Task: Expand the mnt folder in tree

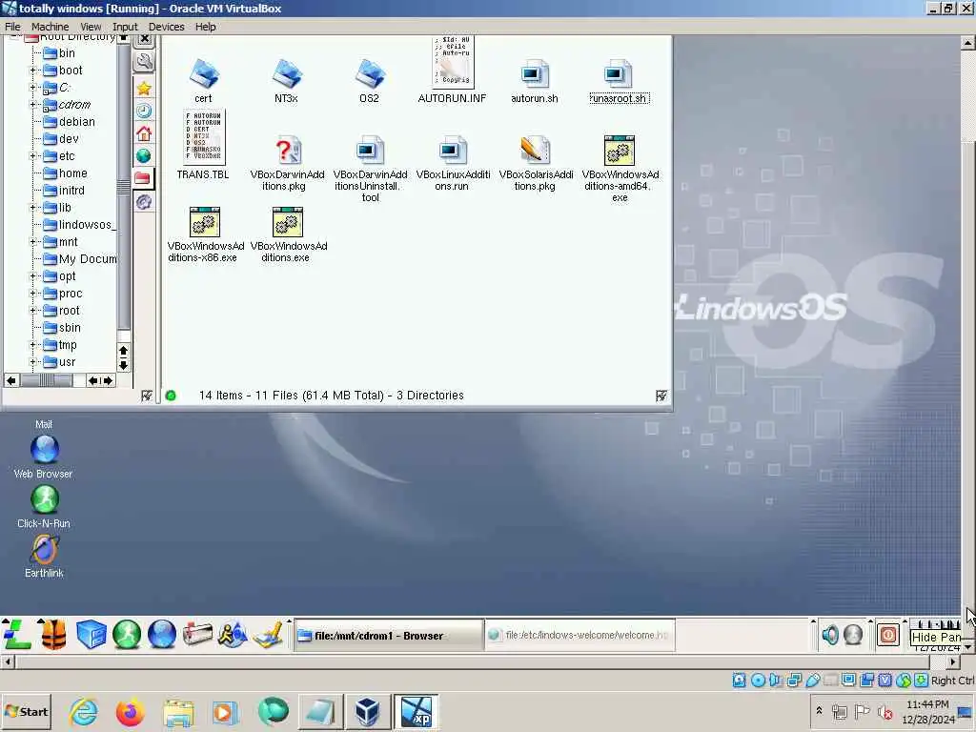Action: point(32,242)
